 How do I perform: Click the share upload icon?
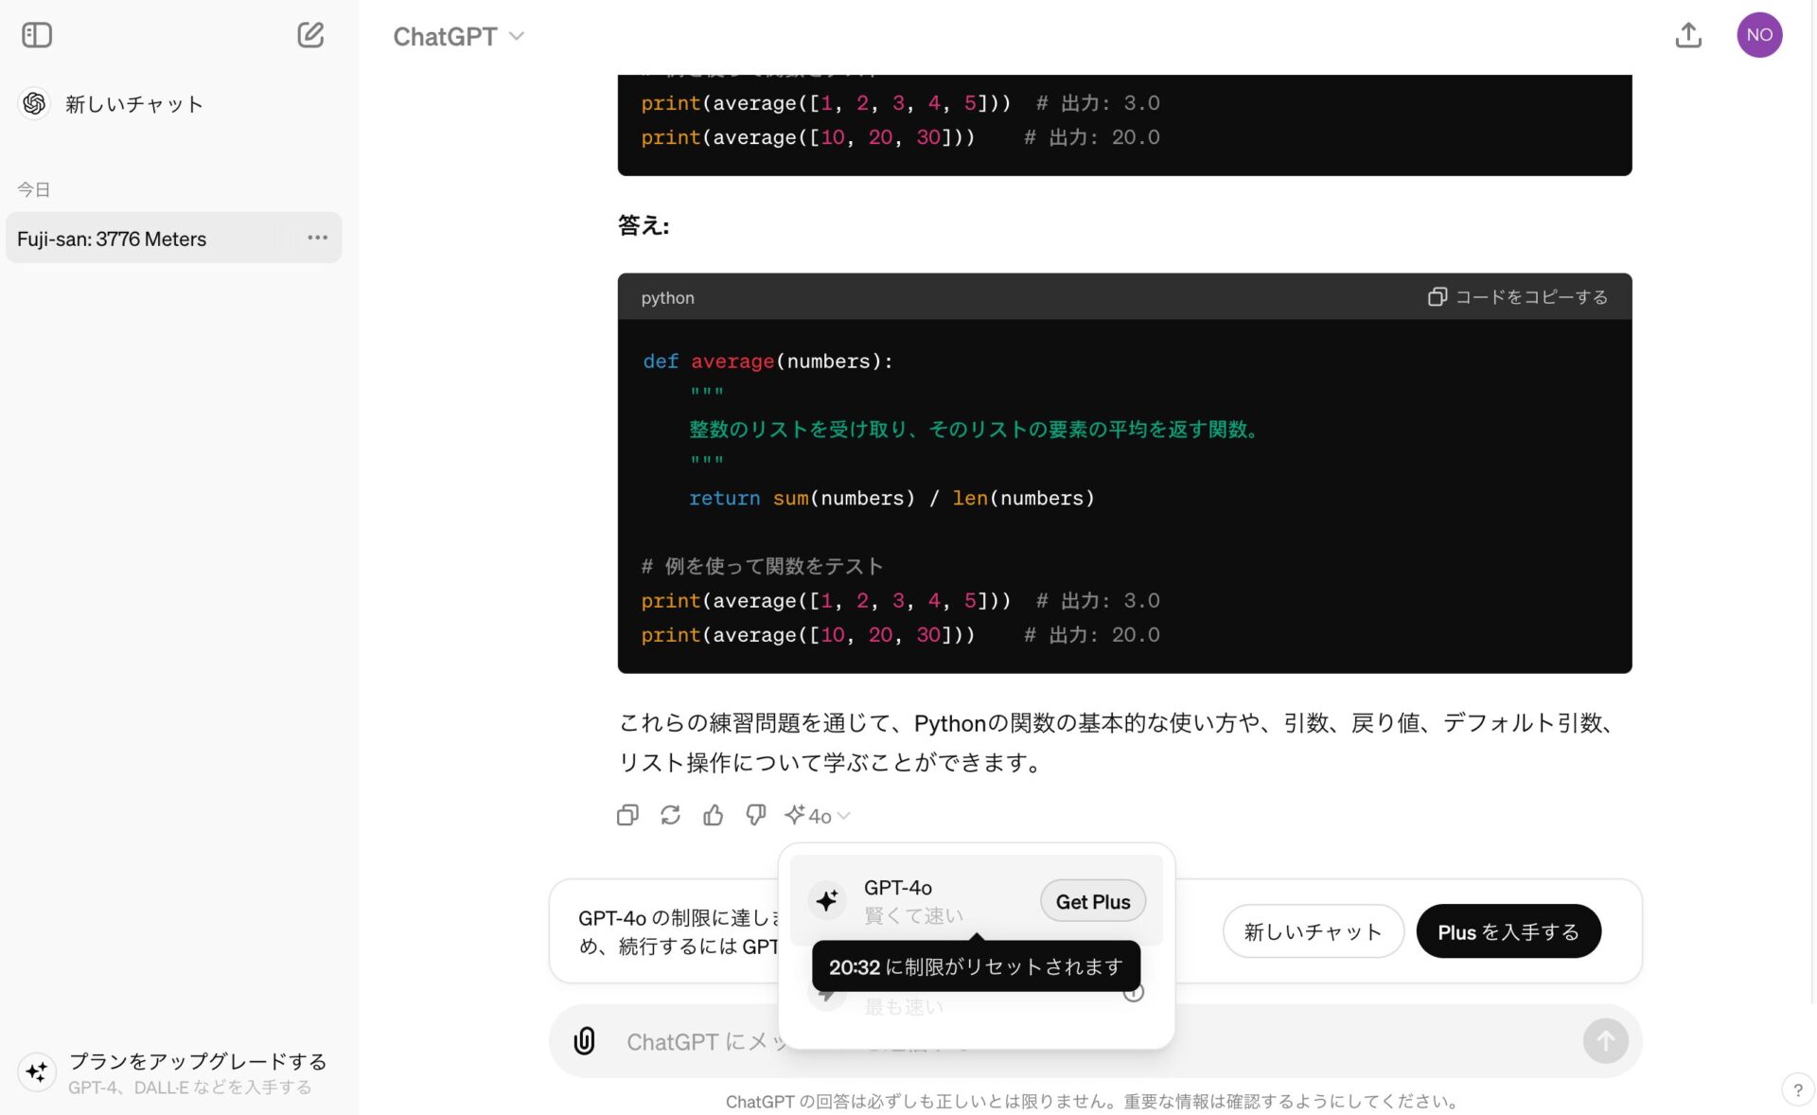pos(1687,35)
